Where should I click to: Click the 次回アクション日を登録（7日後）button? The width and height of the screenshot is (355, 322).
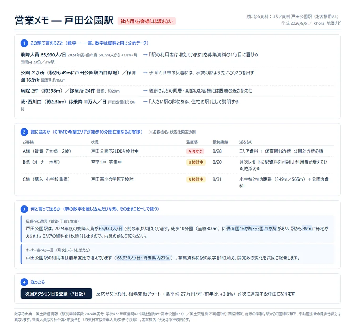point(56,294)
